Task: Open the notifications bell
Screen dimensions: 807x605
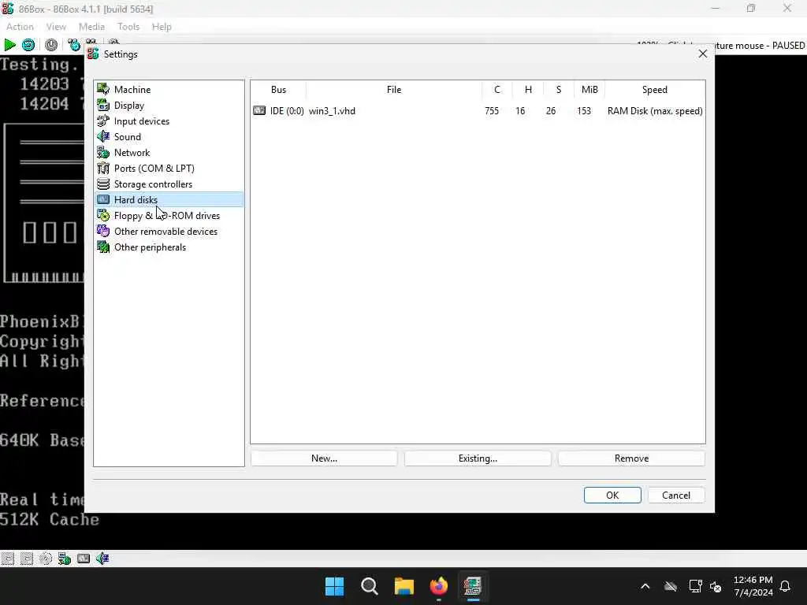Action: (x=786, y=586)
